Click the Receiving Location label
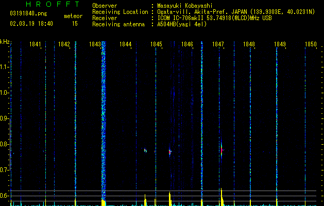Viewport: 324px width, 206px height. pos(120,12)
